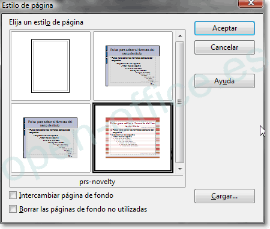Close the Estilo de página dialog
Viewport: 270px width, 229px height.
250,4
